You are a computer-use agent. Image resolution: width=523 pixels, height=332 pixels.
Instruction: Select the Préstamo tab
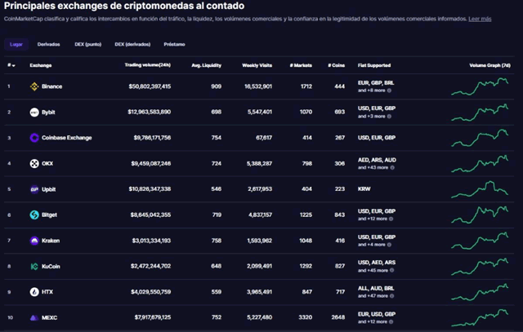pyautogui.click(x=173, y=44)
